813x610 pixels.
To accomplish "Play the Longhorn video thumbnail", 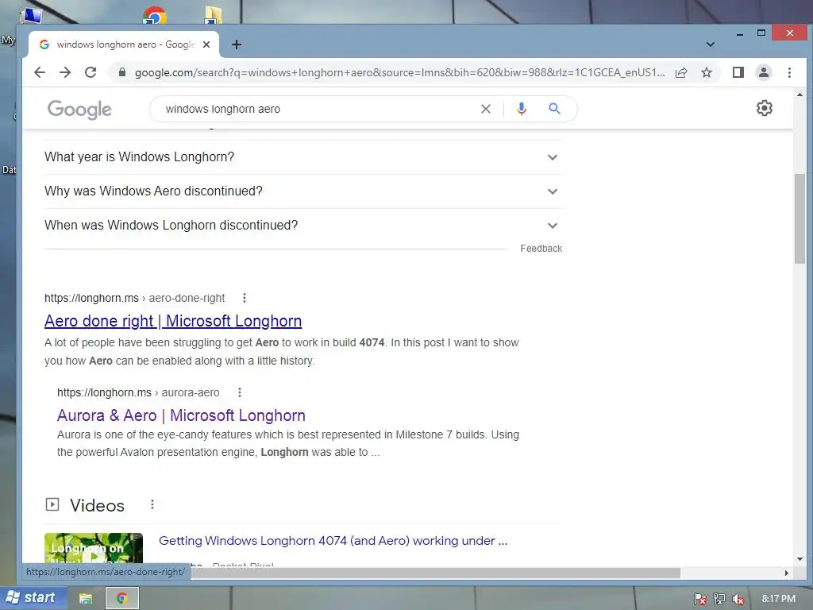I will pos(94,548).
